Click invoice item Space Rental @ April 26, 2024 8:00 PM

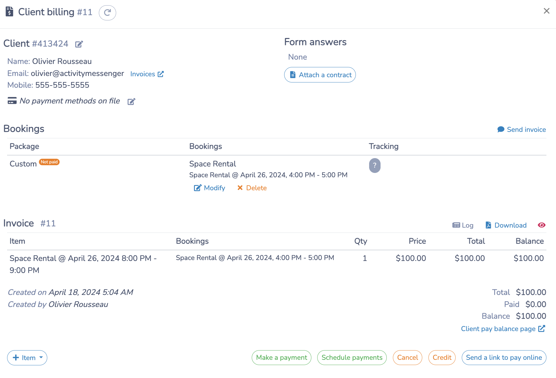[83, 264]
